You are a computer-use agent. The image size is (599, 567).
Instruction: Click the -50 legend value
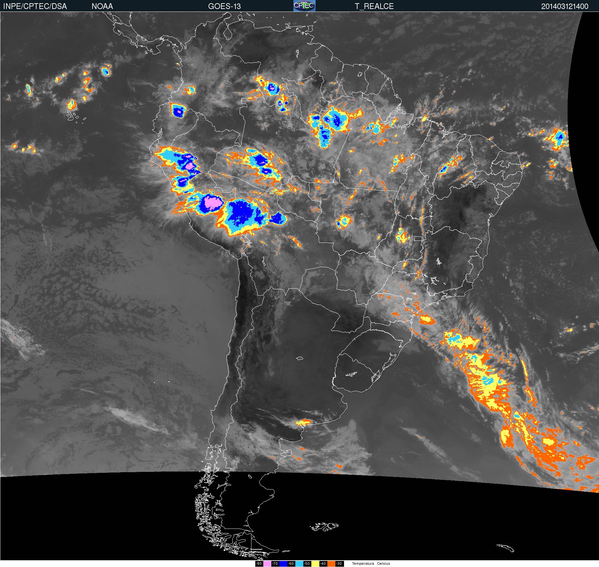tap(307, 563)
